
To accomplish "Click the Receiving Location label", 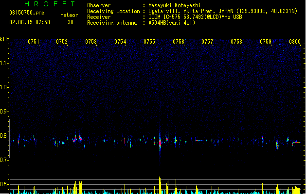I will point(113,11).
